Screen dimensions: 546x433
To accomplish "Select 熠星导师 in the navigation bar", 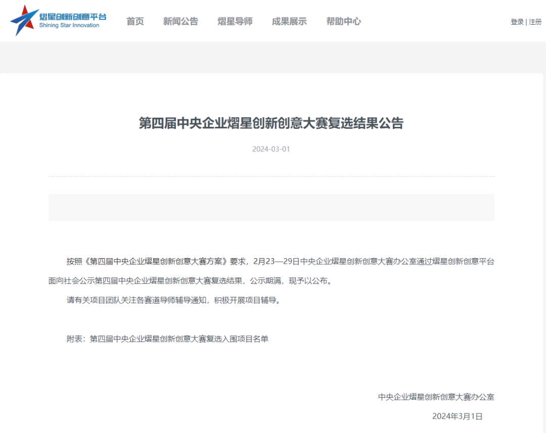I will (x=235, y=21).
